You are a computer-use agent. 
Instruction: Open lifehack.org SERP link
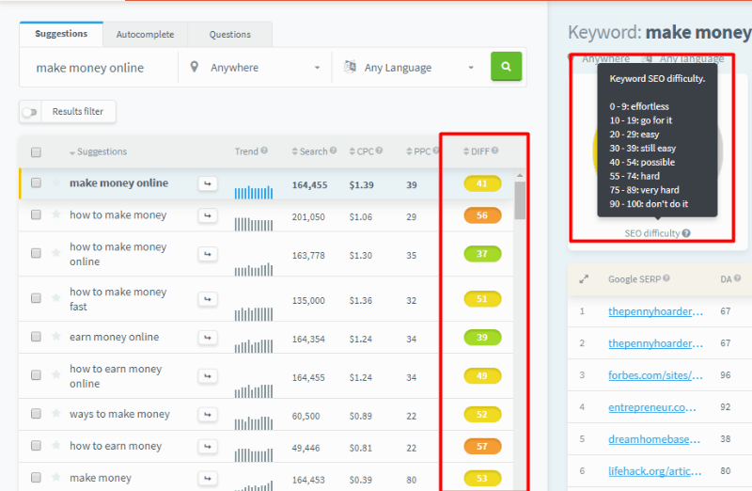[654, 471]
